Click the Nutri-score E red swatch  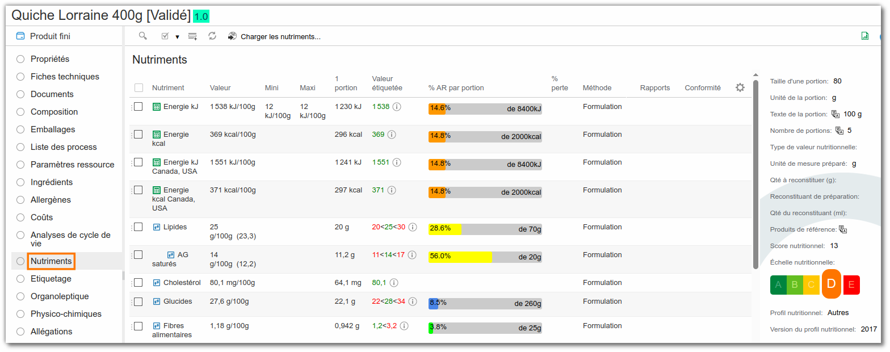point(851,285)
